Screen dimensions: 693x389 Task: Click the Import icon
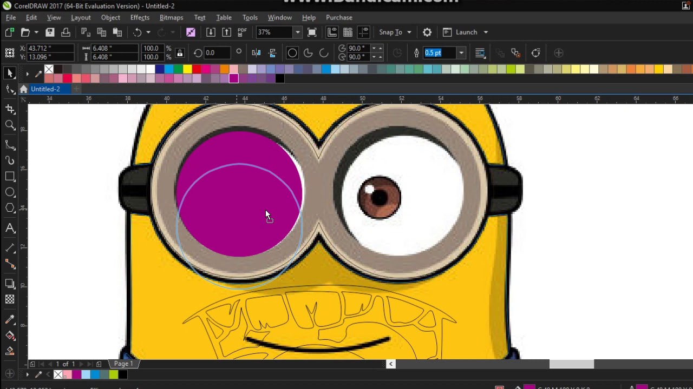click(x=211, y=32)
